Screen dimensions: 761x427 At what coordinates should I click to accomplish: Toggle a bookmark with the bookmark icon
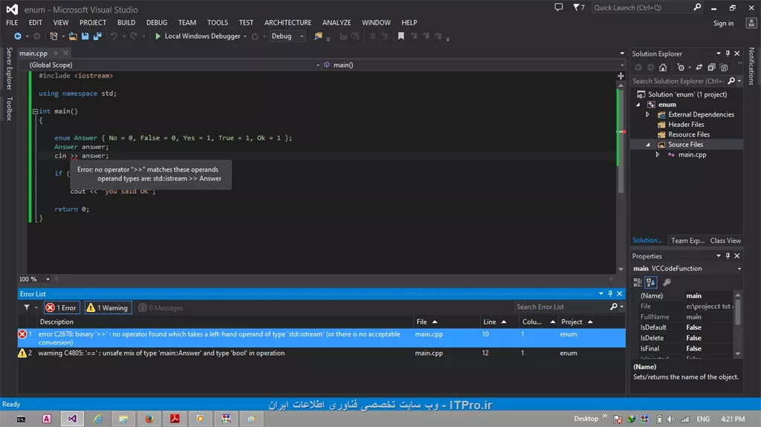[x=401, y=36]
